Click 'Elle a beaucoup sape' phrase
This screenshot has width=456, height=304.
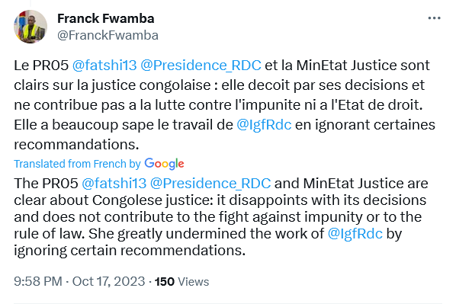click(75, 125)
